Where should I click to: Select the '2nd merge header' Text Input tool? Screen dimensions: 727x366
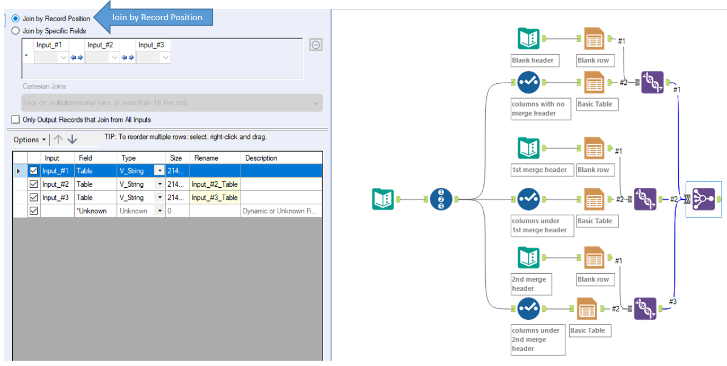(528, 257)
